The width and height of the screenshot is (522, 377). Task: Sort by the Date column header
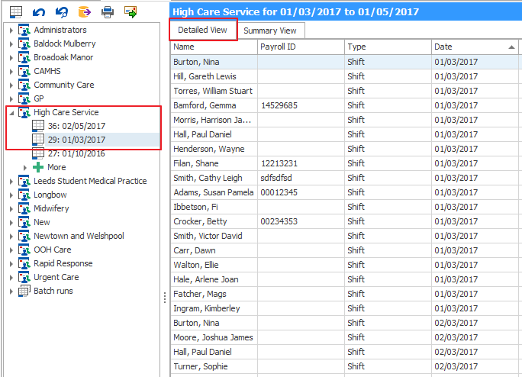469,47
